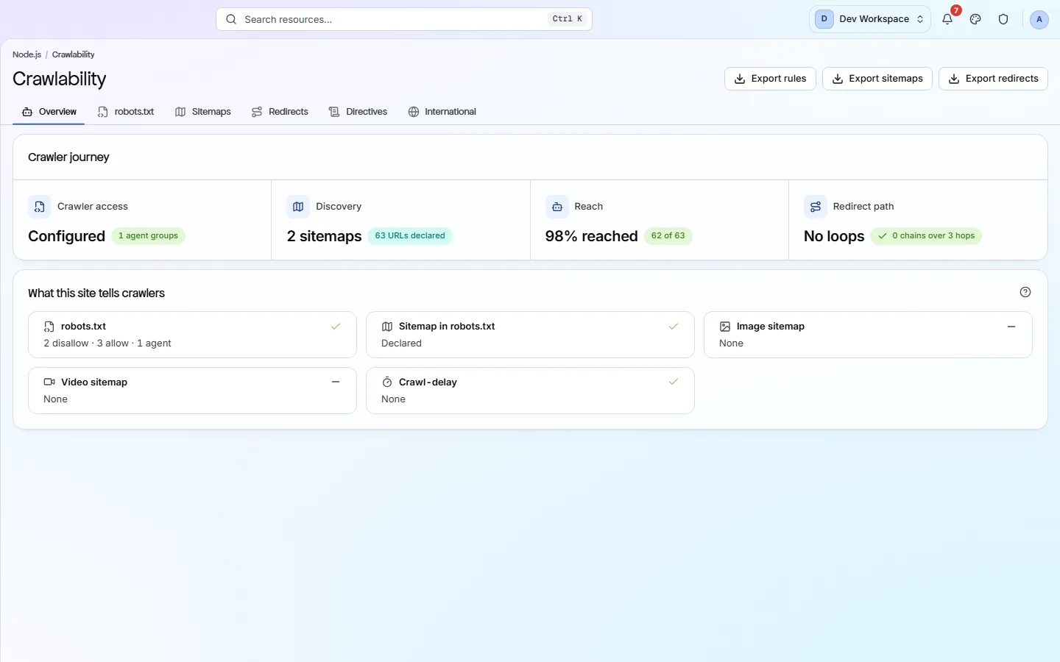Click the No loops value
The image size is (1060, 662).
pyautogui.click(x=834, y=236)
